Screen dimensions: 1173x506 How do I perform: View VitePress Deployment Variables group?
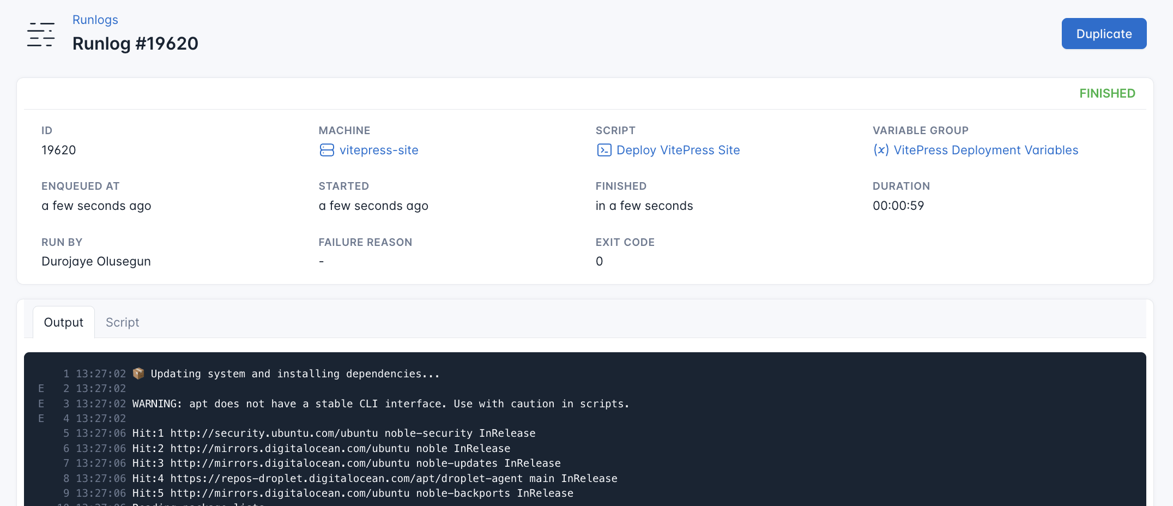click(x=987, y=150)
